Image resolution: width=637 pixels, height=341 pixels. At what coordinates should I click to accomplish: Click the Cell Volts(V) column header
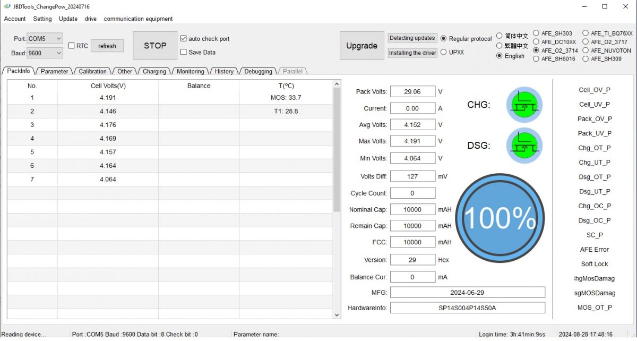pos(108,86)
